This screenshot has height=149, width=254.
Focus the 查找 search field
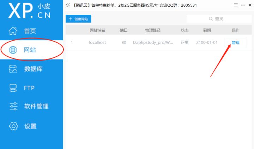tap(219, 19)
